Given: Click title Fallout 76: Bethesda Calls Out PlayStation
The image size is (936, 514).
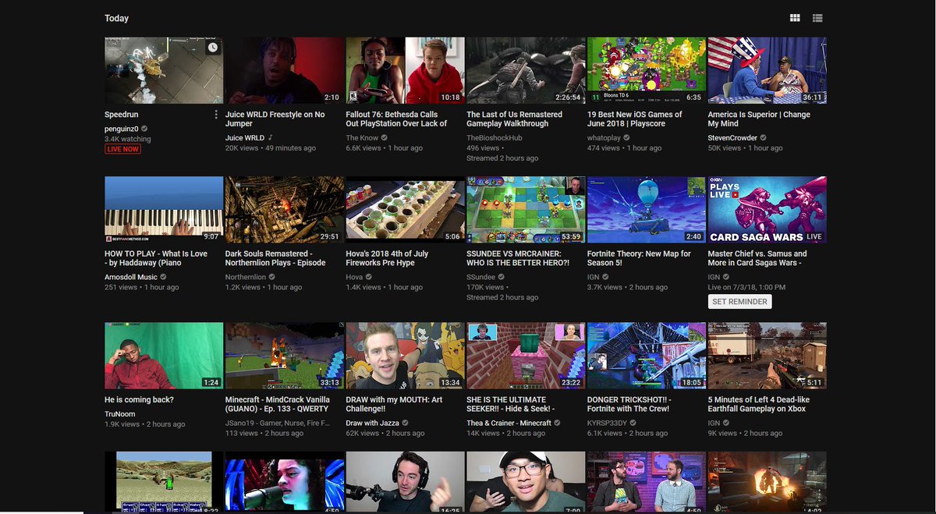Looking at the screenshot, I should (x=397, y=119).
